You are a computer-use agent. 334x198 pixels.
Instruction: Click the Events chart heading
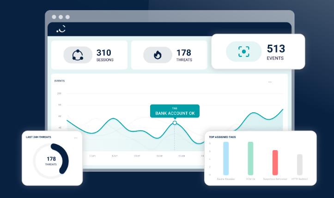pyautogui.click(x=60, y=81)
